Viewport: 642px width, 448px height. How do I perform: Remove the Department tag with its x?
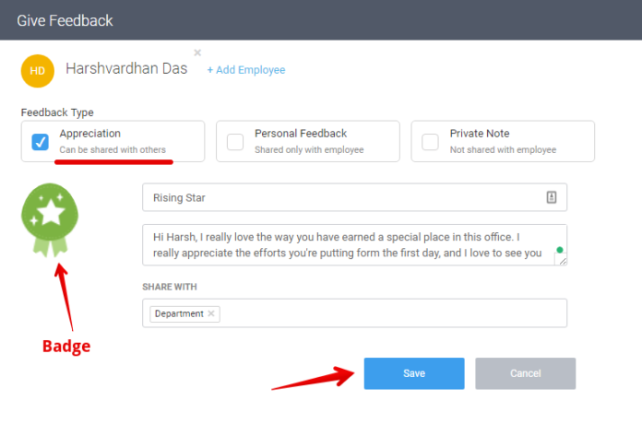(211, 313)
